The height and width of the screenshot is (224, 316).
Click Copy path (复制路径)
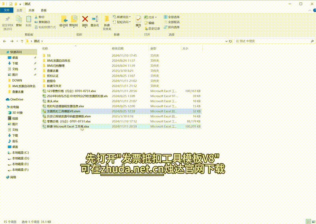42,22
